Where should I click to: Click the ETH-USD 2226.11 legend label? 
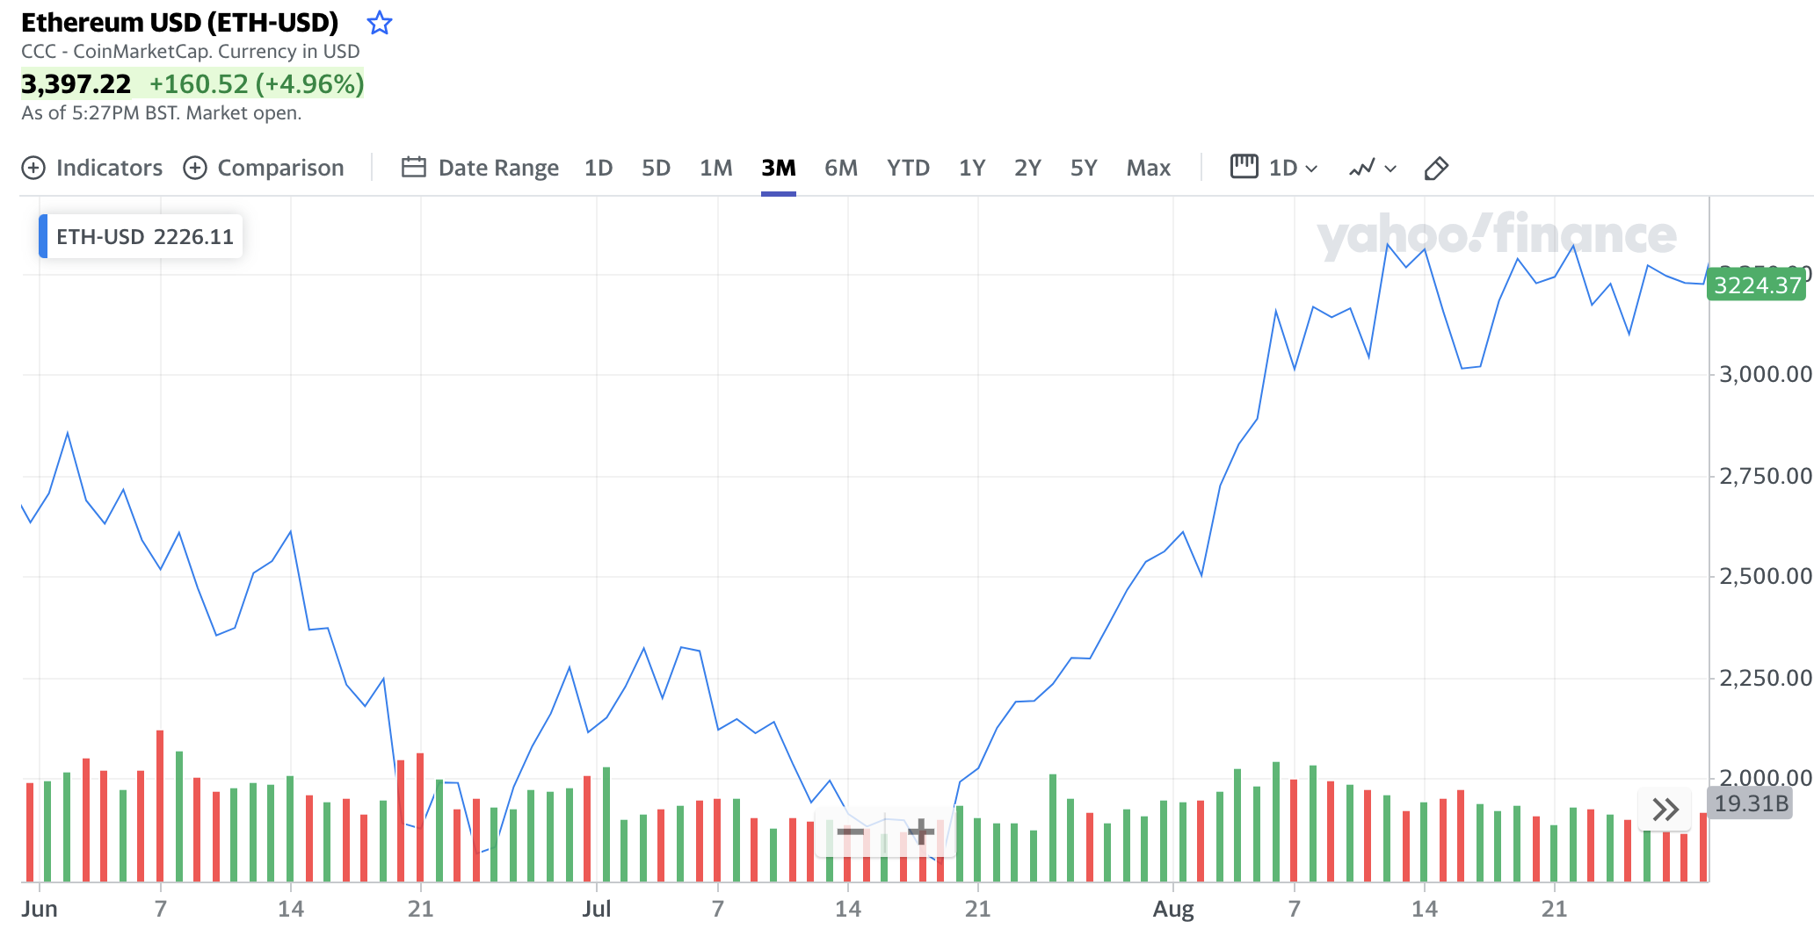(x=145, y=237)
